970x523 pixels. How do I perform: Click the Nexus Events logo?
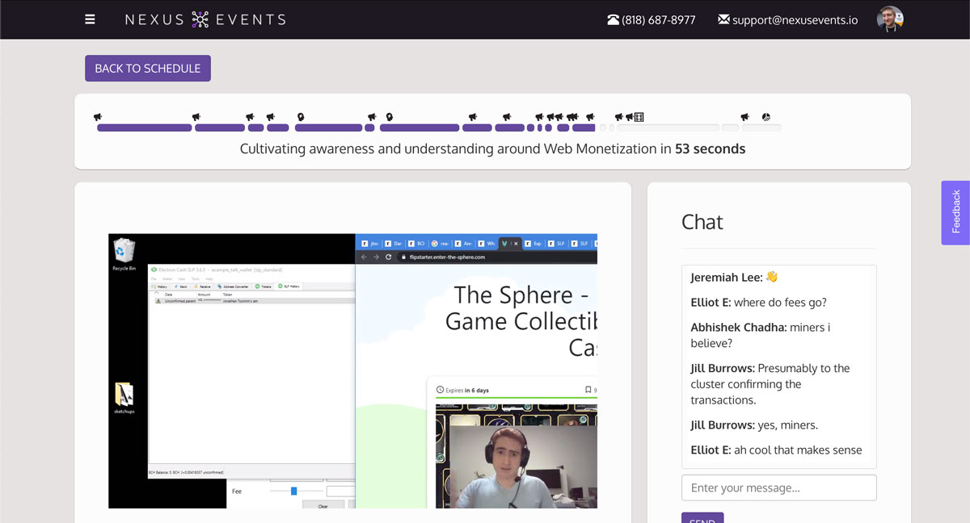tap(205, 19)
